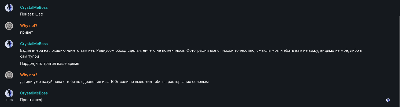400x107 pixels.
Task: Select the lowercase 'привет' reply message
Action: click(x=27, y=32)
